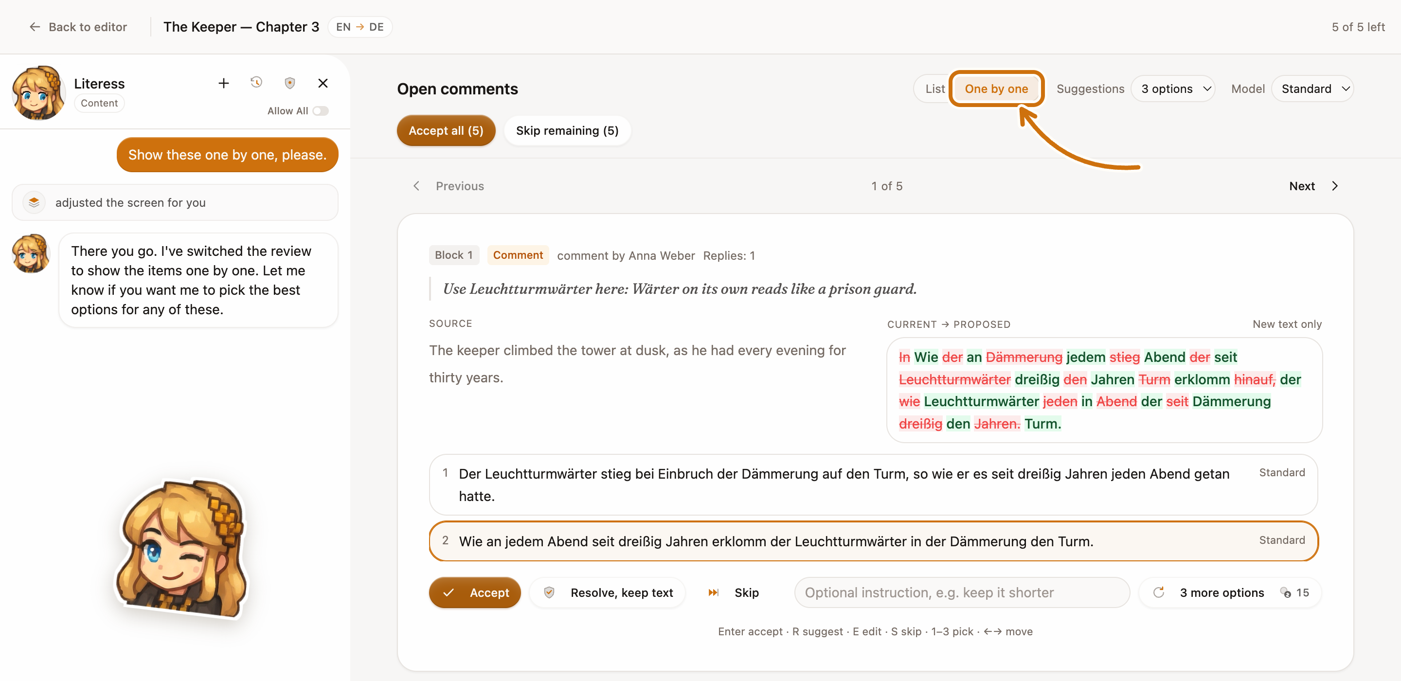The height and width of the screenshot is (681, 1401).
Task: Click the Skip label in action row
Action: point(746,592)
